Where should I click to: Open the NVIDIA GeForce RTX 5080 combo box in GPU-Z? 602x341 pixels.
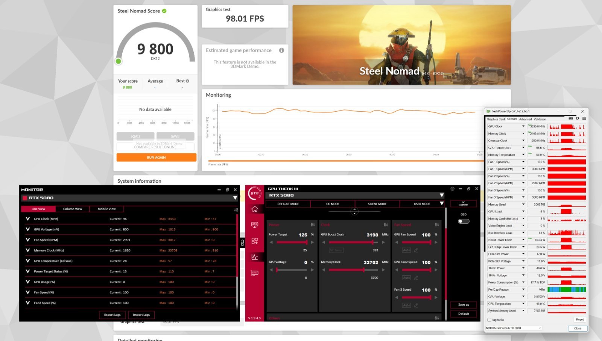(514, 328)
